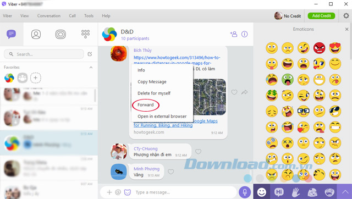Viewport: 352px width, 199px height.
Task: Choose Copy Message in context menu
Action: tap(152, 82)
